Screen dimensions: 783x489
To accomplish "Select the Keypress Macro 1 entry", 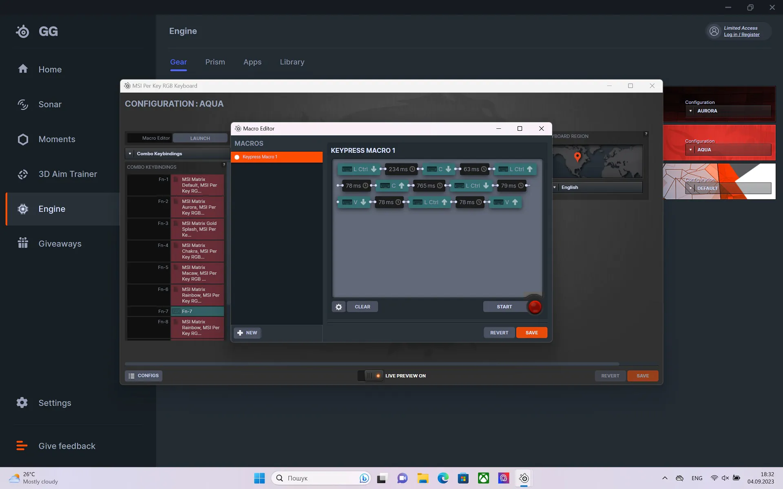I will [x=276, y=157].
